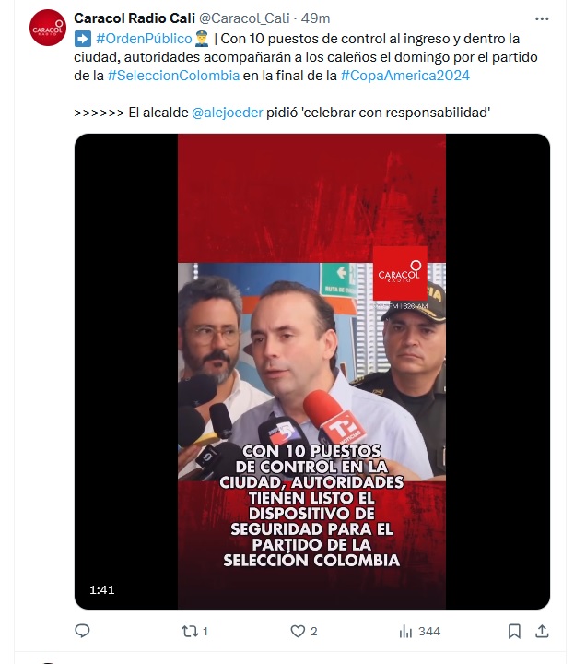Open the #OrdenPúblico hashtag
586x664 pixels.
tap(144, 39)
